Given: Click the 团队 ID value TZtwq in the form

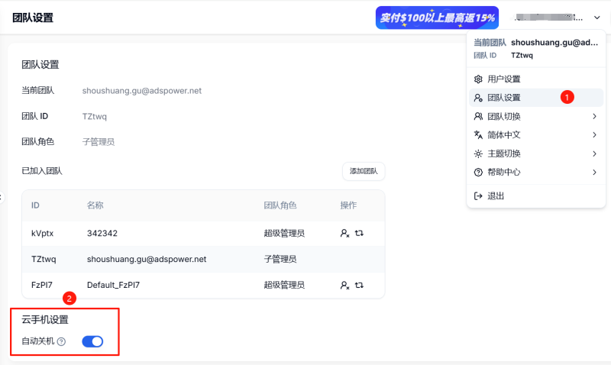Looking at the screenshot, I should pyautogui.click(x=94, y=117).
